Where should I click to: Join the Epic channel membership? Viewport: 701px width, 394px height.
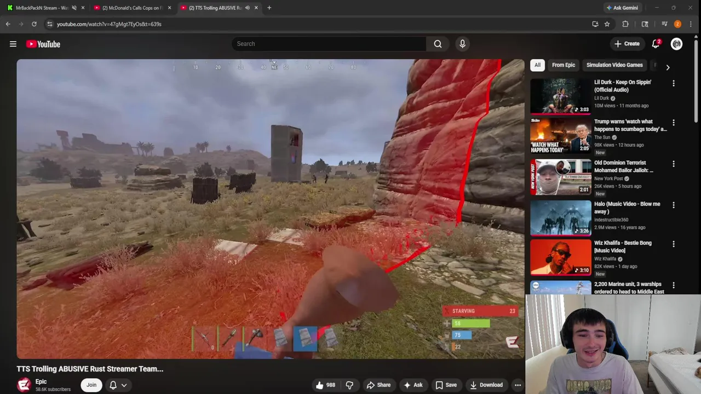(91, 385)
